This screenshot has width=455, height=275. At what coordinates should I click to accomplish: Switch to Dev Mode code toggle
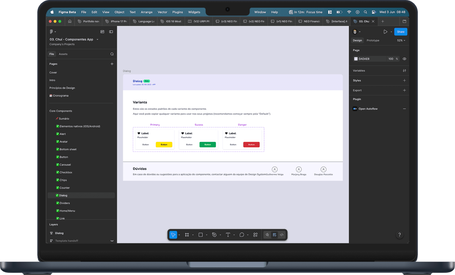(282, 235)
